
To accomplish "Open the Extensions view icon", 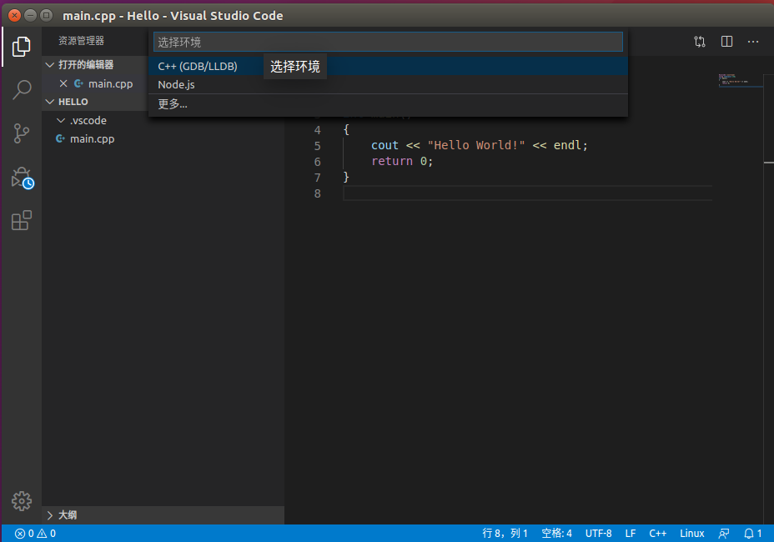I will coord(21,220).
